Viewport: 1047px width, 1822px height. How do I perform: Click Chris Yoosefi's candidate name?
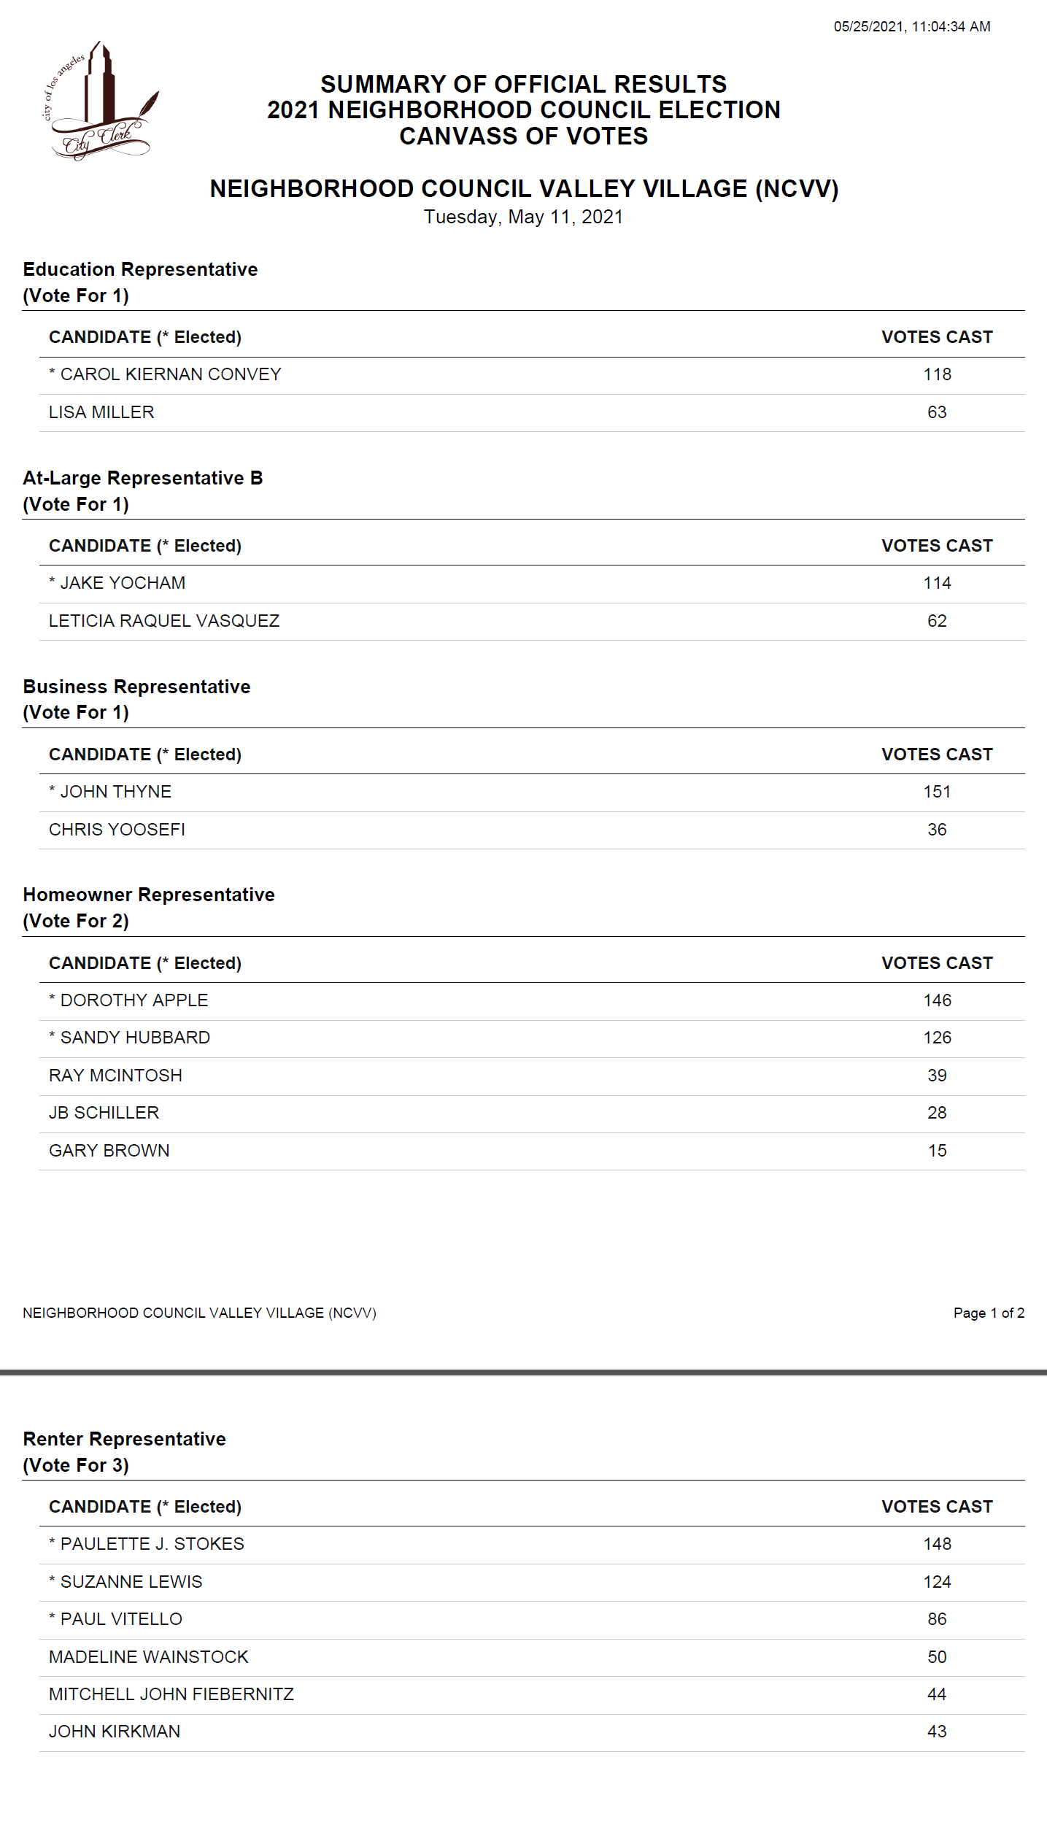pyautogui.click(x=117, y=830)
